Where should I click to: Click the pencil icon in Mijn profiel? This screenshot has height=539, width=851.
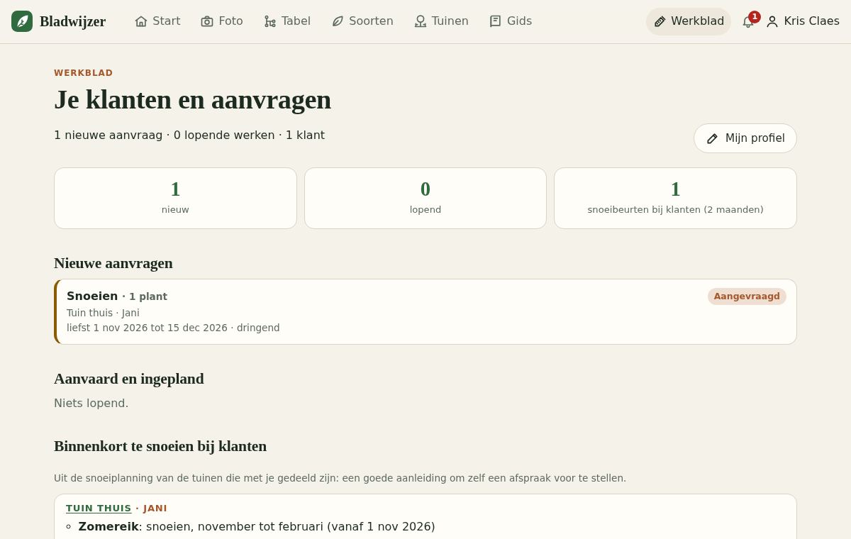click(x=713, y=138)
